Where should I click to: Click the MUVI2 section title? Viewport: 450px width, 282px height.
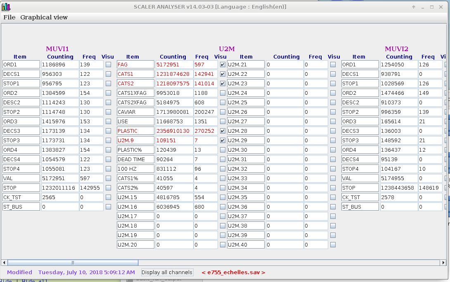coord(396,49)
